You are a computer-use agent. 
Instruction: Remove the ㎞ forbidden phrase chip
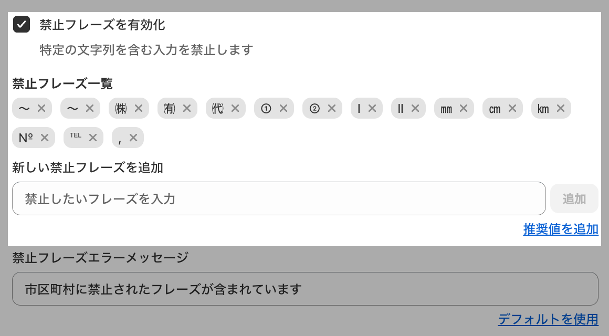coord(561,108)
